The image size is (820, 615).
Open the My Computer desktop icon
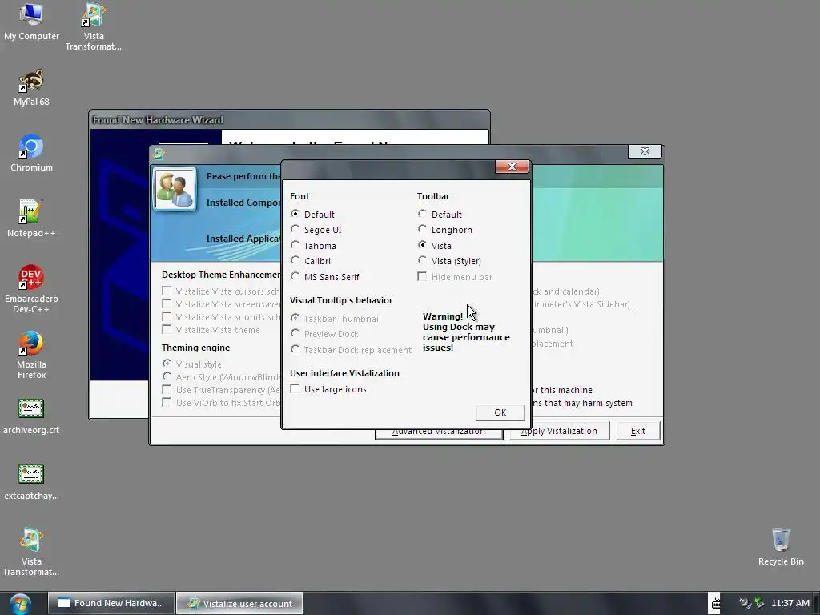click(x=31, y=22)
